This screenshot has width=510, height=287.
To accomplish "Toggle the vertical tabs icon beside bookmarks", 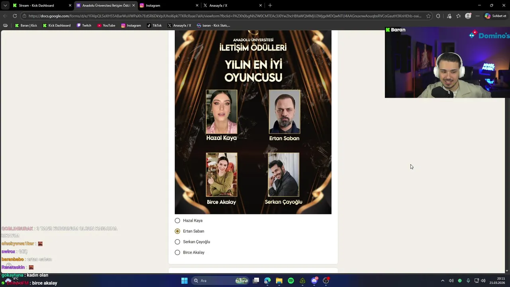I will pyautogui.click(x=5, y=26).
